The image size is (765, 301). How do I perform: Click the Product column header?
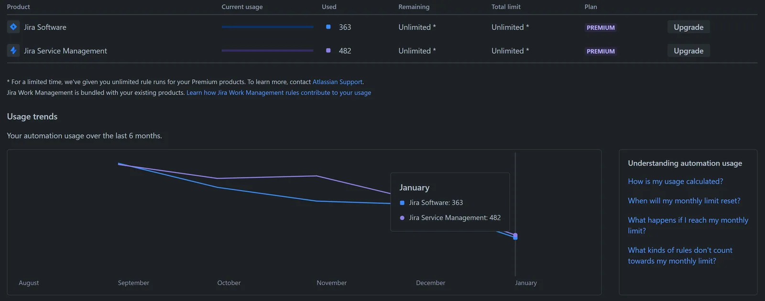click(19, 7)
